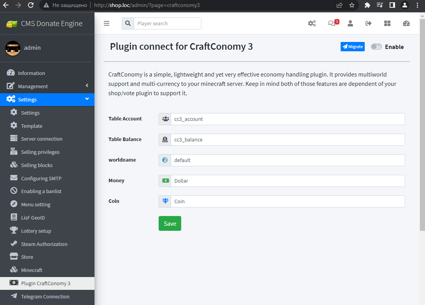Go to Selling privileges settings page
425x305 pixels.
click(40, 152)
